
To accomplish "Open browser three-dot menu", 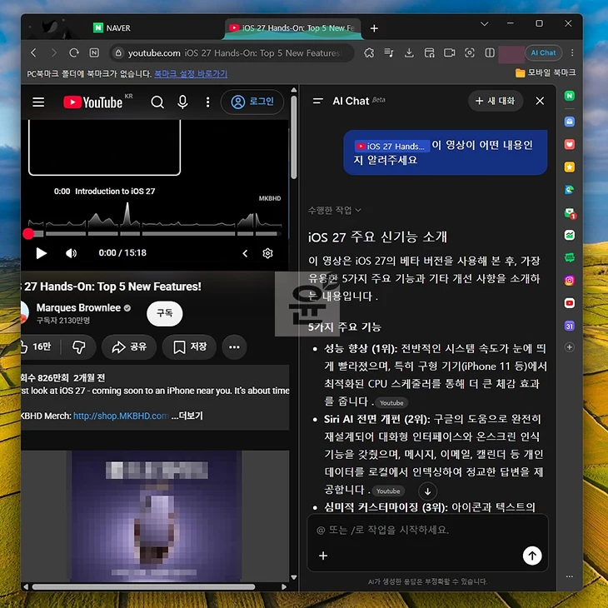I will pos(572,52).
